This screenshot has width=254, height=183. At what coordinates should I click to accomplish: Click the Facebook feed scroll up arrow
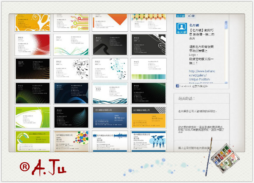[x=226, y=22]
